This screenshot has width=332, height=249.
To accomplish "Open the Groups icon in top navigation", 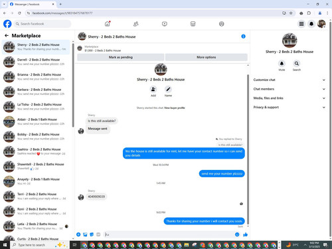I will coord(222,24).
